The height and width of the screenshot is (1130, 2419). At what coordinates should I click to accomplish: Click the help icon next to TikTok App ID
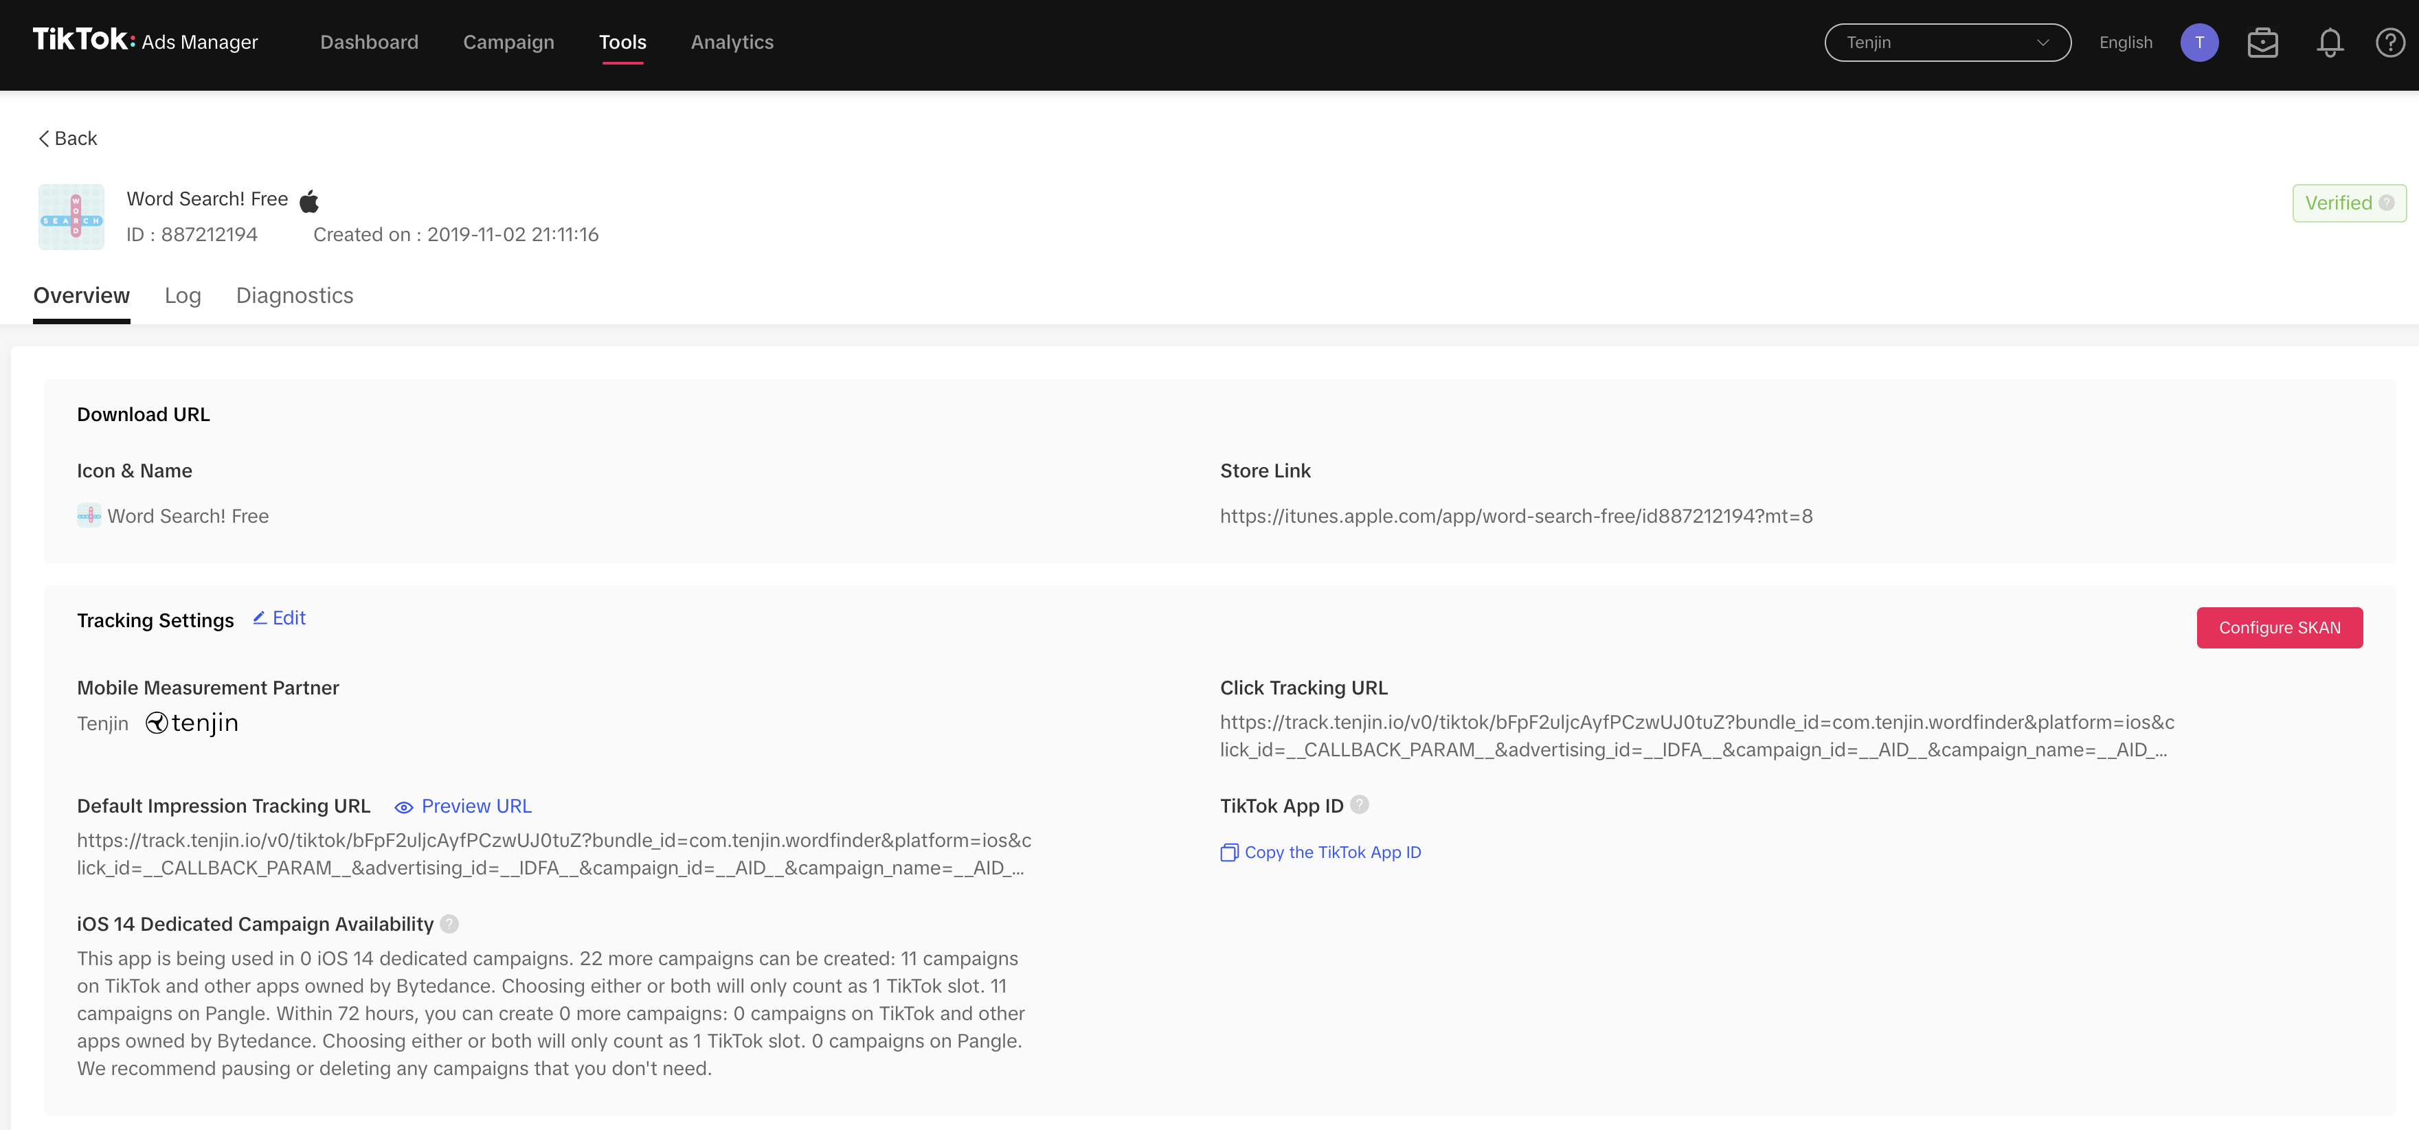tap(1359, 805)
